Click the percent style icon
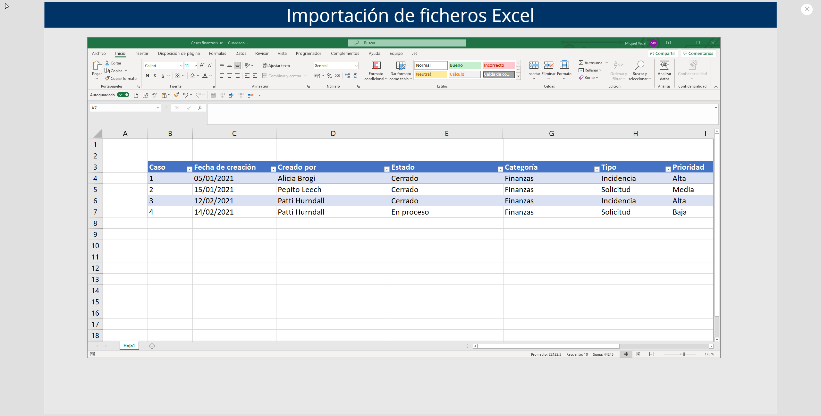 (329, 76)
